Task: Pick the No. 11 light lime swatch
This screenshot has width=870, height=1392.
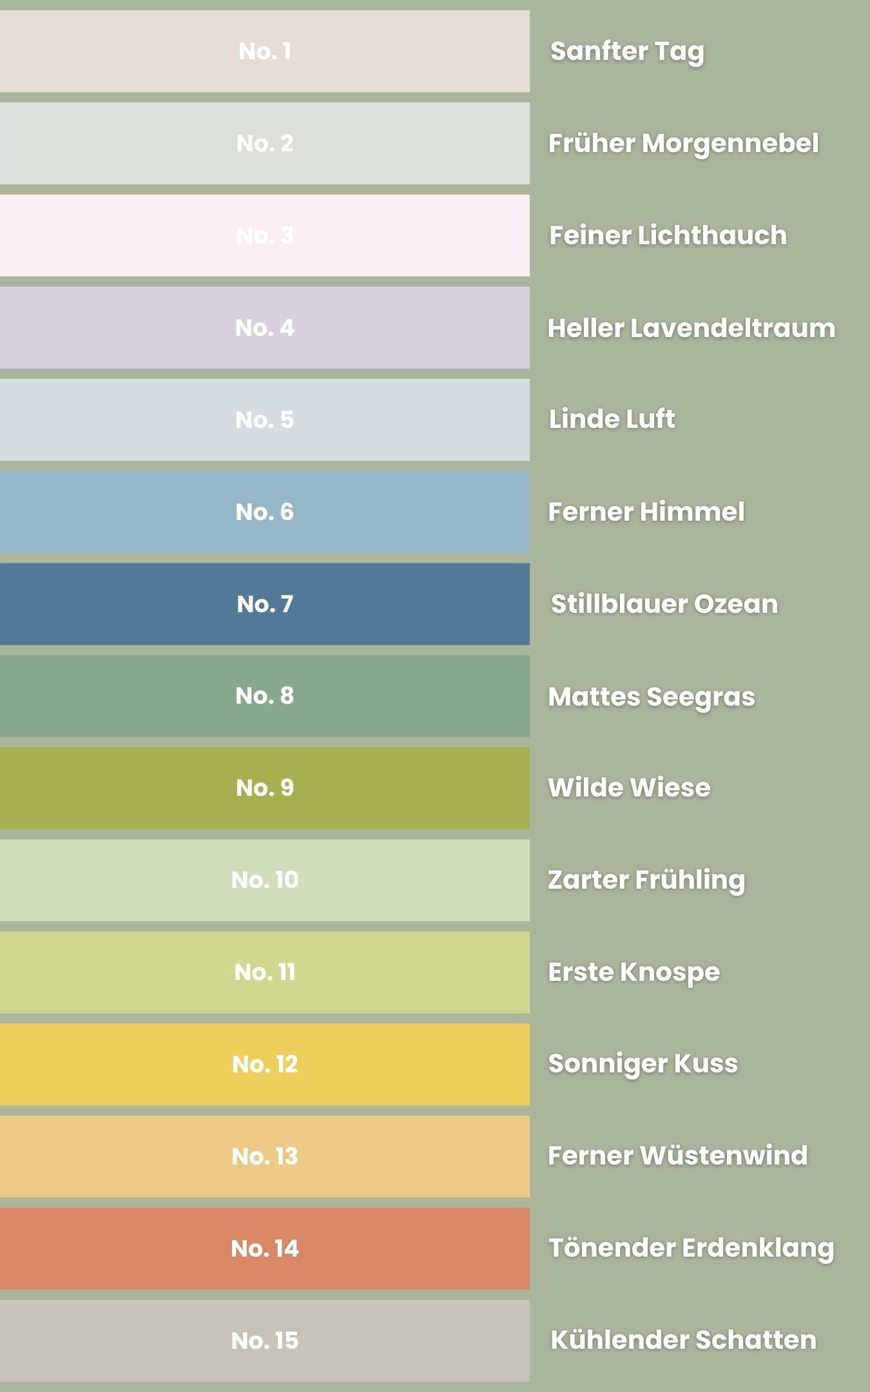Action: point(264,972)
